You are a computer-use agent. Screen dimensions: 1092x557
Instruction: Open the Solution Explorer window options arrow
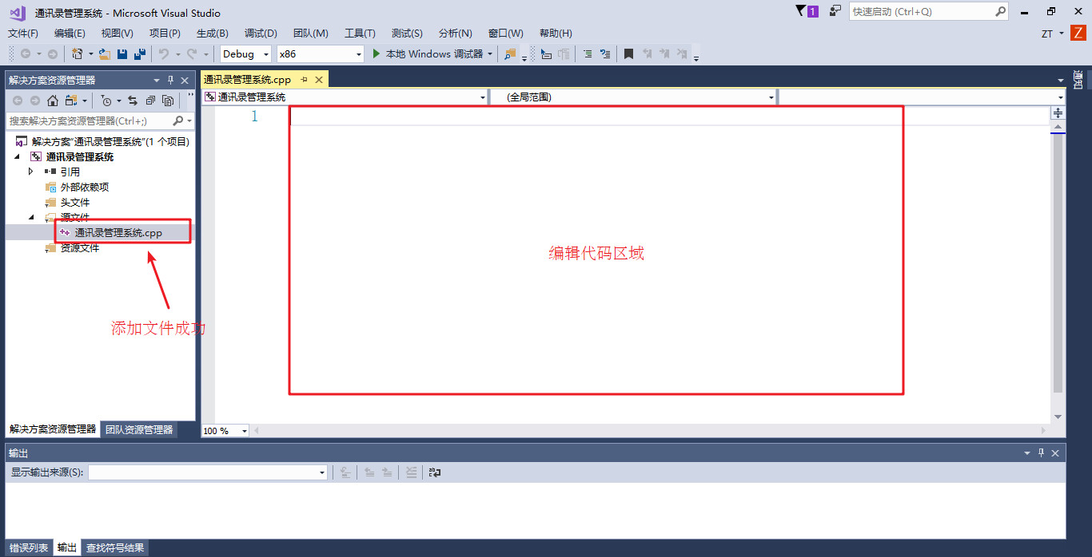coord(157,81)
